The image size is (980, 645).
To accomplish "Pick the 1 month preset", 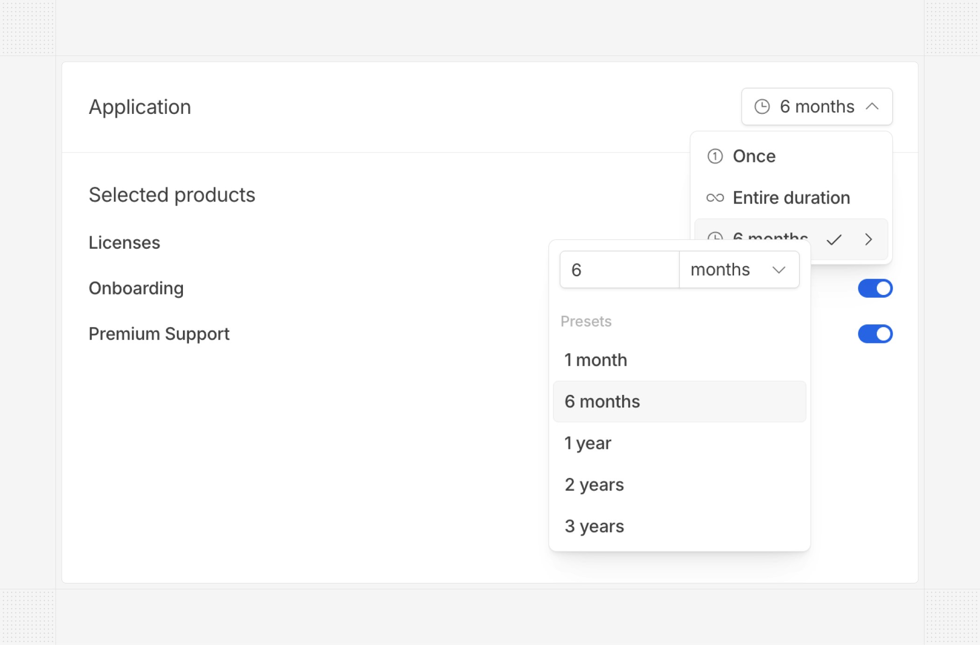I will 595,360.
